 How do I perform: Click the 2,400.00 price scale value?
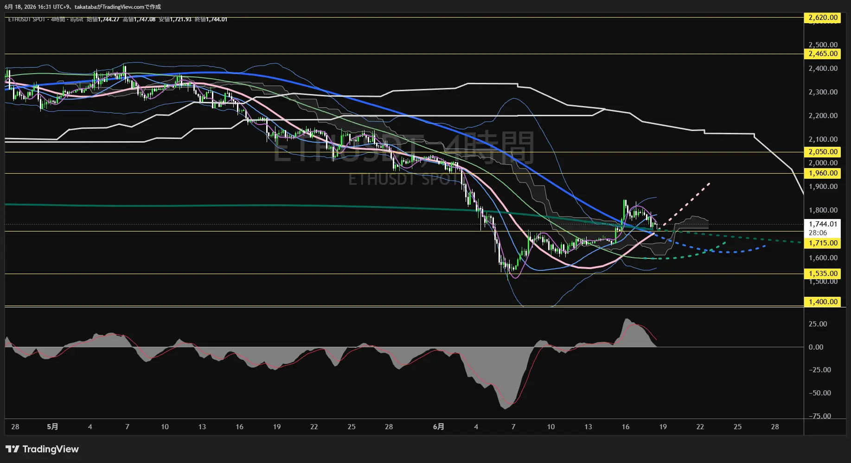(823, 69)
